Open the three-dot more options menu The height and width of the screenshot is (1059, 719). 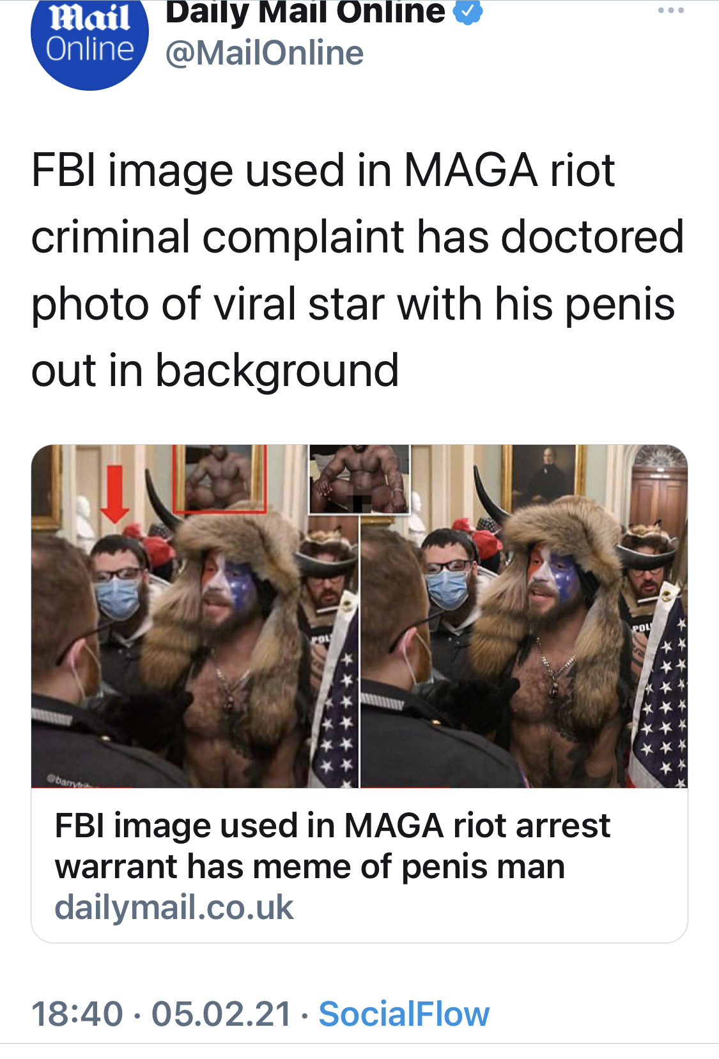671,10
